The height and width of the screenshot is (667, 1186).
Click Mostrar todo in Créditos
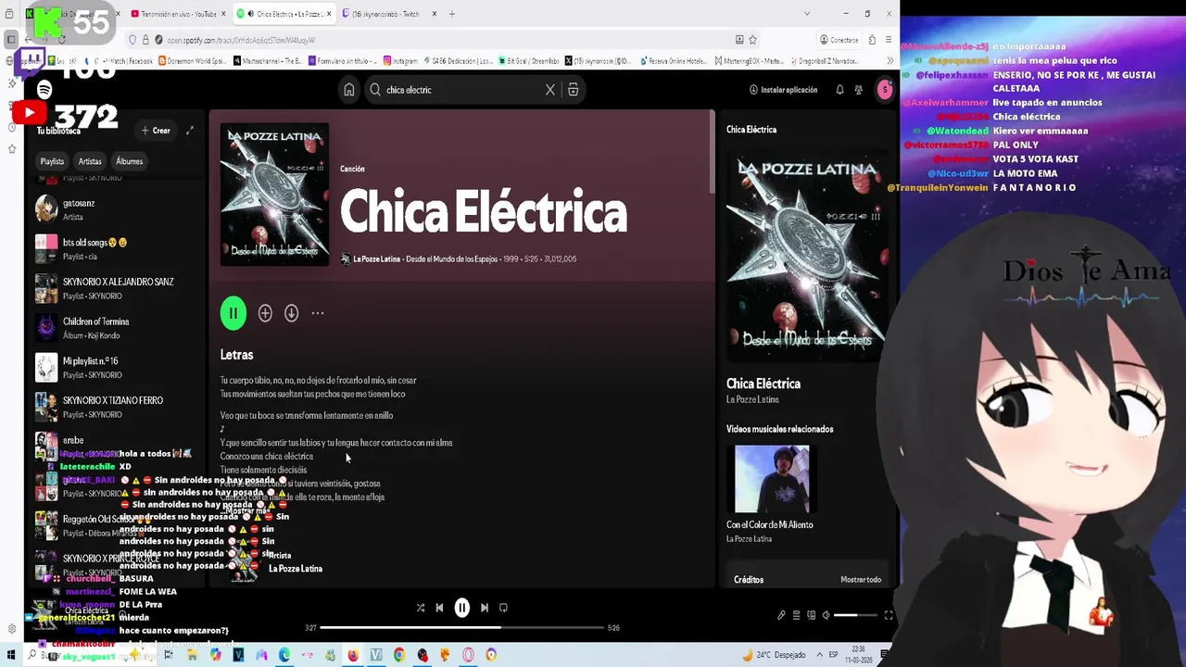point(861,580)
